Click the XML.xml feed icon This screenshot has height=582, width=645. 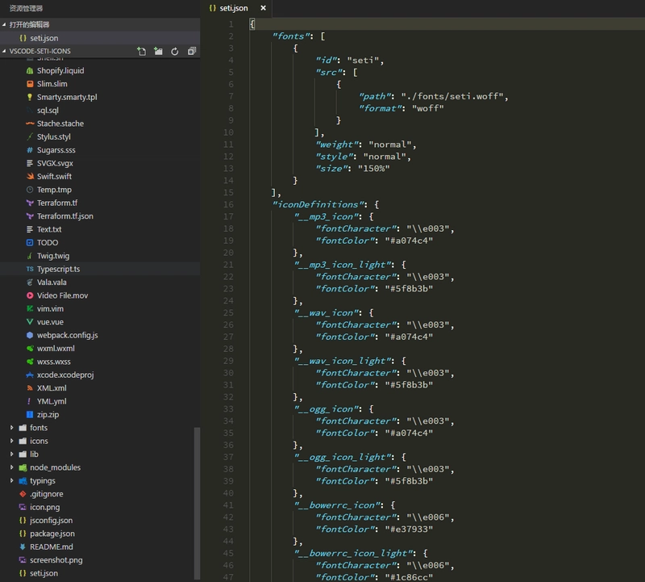click(30, 388)
